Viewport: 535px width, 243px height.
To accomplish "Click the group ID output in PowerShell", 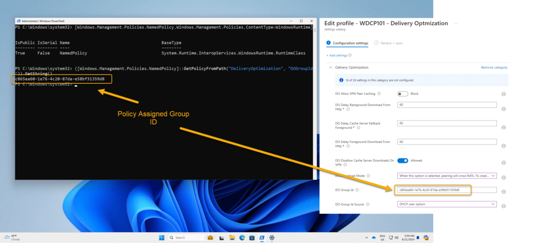I will [60, 79].
